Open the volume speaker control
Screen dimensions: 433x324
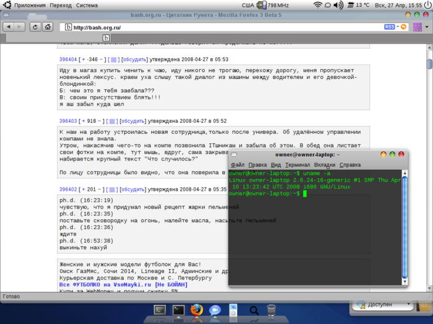click(x=338, y=5)
